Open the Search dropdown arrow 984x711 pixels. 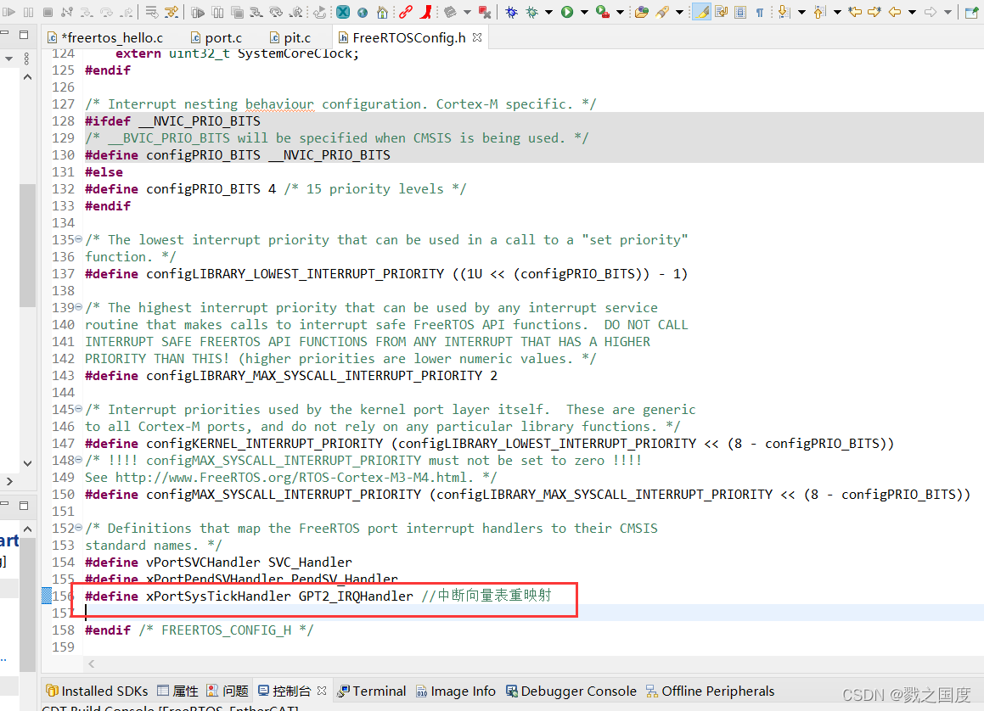(x=679, y=12)
